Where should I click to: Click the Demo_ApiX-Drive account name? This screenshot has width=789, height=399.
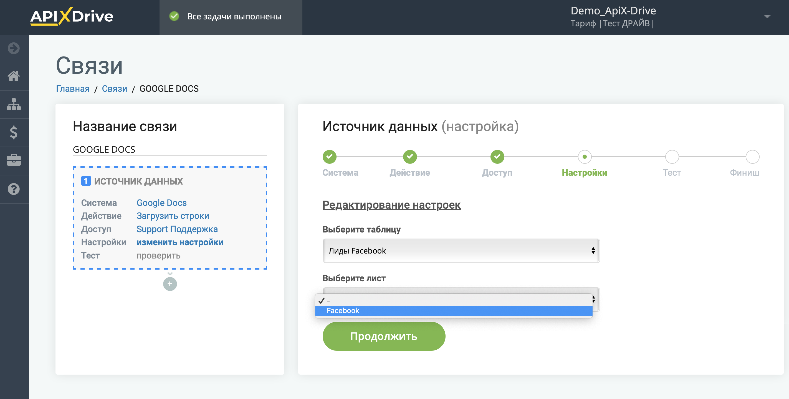click(613, 11)
